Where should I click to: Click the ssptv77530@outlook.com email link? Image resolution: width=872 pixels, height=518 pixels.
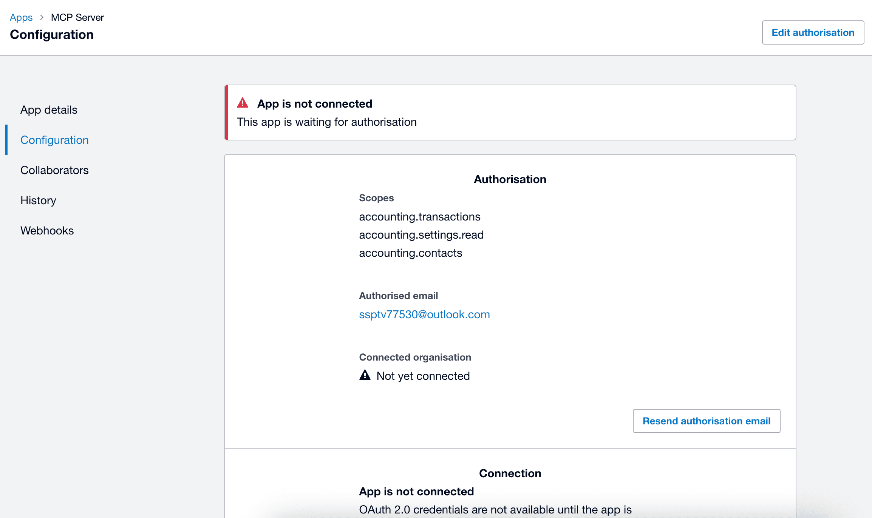coord(424,314)
